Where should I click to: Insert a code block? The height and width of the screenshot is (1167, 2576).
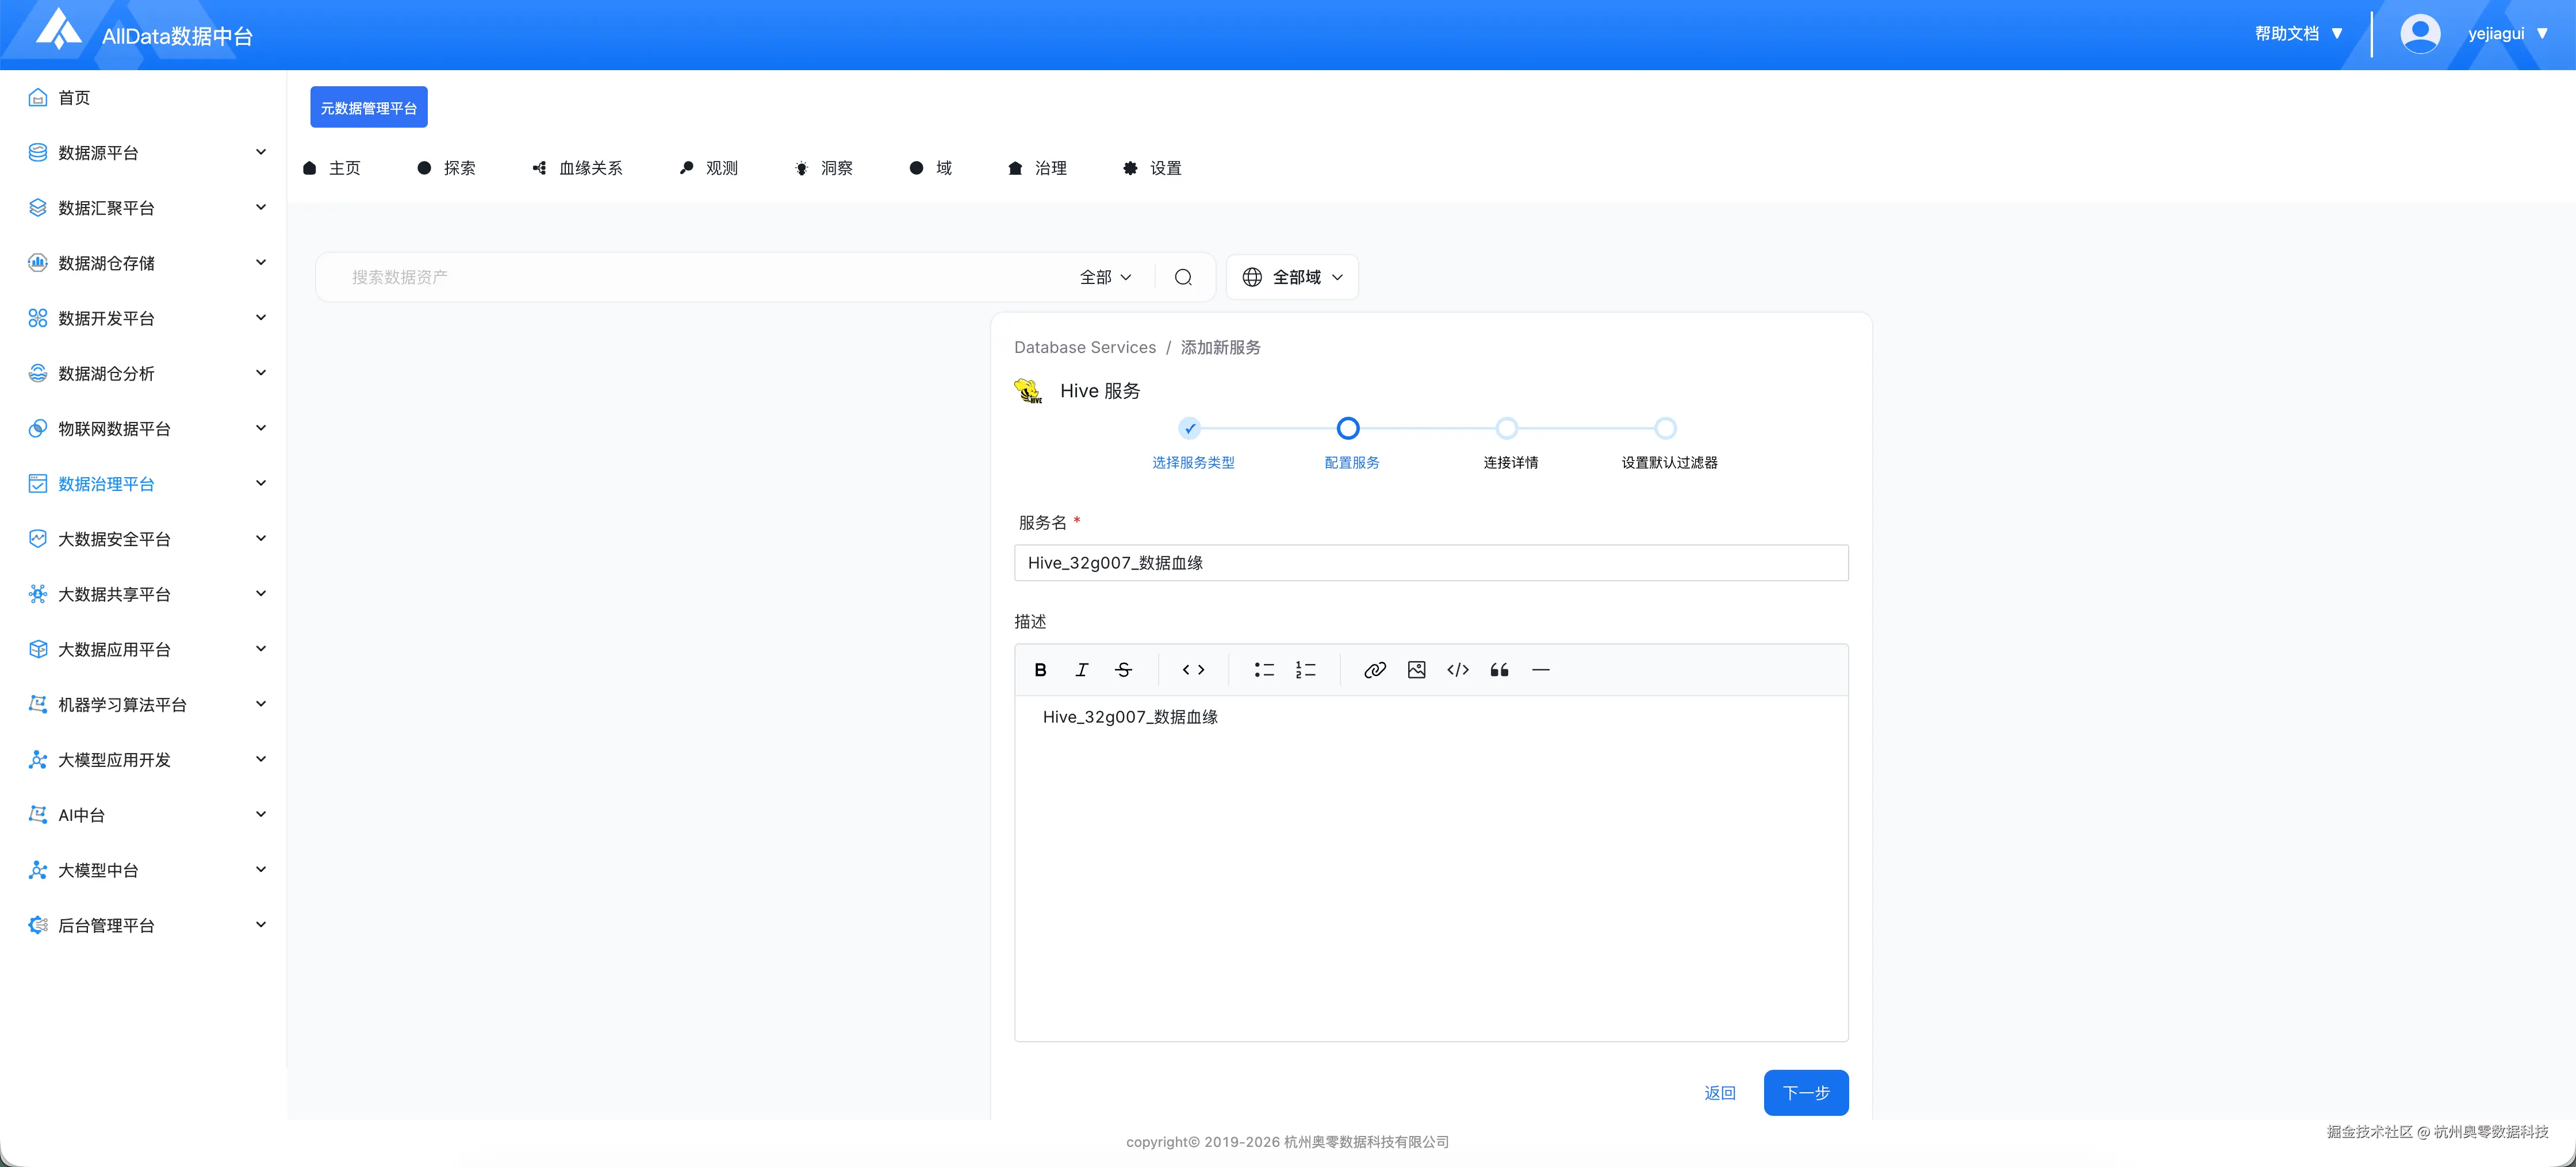coord(1458,670)
